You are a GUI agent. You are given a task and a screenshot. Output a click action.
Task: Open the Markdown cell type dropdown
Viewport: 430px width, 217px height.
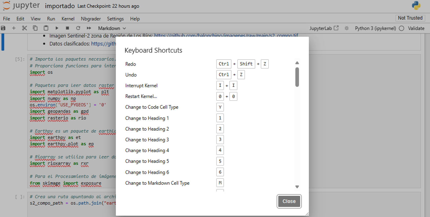click(112, 28)
